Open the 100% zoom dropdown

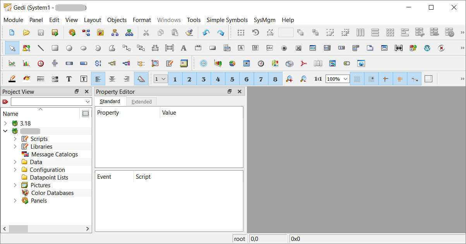click(338, 79)
